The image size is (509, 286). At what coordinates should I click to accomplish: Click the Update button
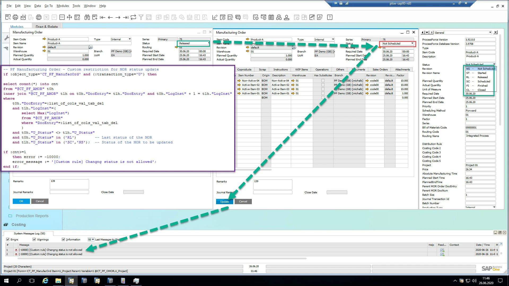point(224,202)
